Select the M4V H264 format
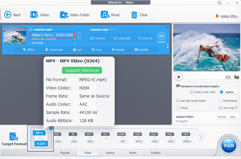 tap(171, 137)
